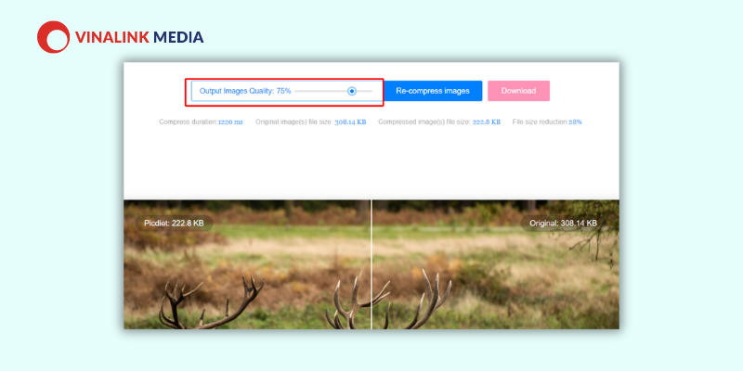Click the Original: 308.14 KB badge

point(563,224)
